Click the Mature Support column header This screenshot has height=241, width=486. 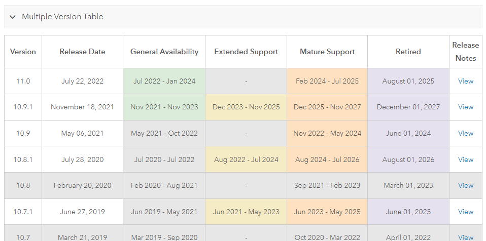click(x=327, y=52)
